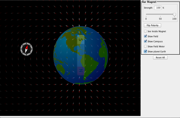Viewport: 180px width, 118px height.
Task: Click the compass in the field
Action: 26,49
